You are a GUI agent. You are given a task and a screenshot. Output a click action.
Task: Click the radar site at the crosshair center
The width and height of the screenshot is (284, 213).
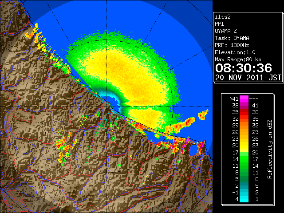[106, 106]
